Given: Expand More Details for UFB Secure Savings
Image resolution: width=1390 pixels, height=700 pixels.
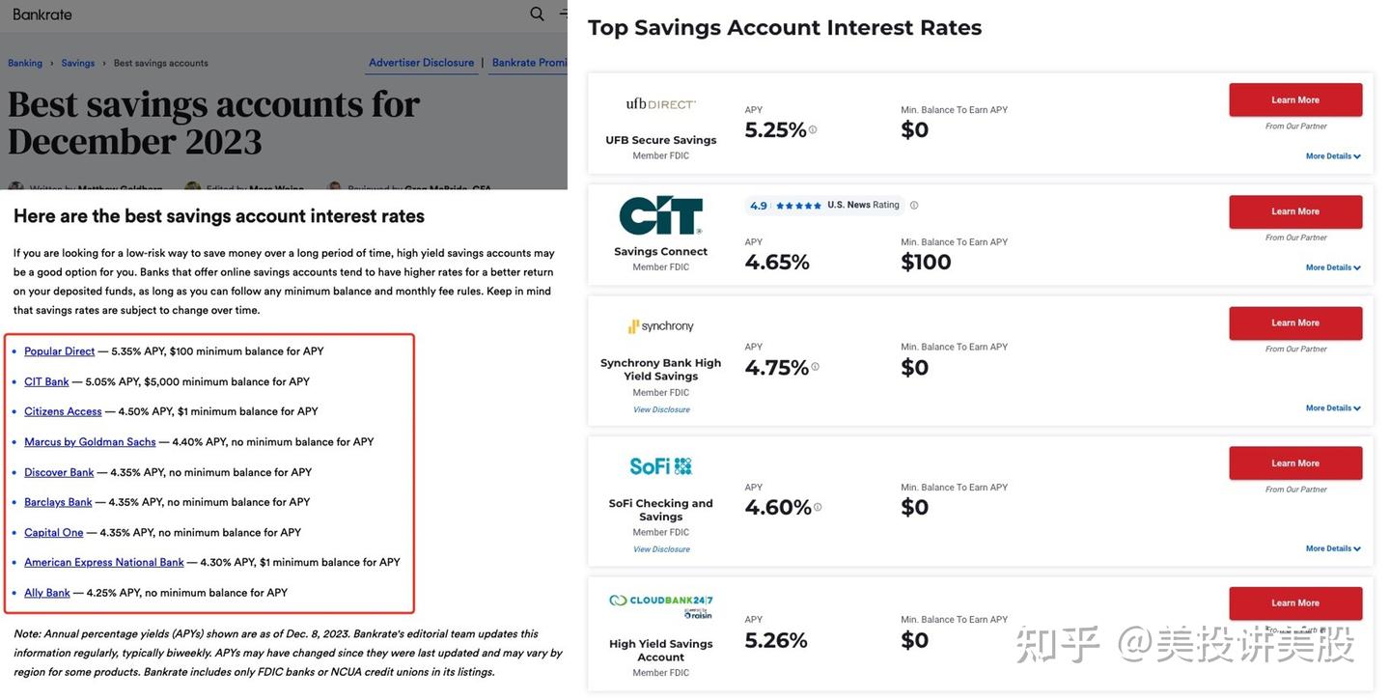Looking at the screenshot, I should pos(1333,156).
